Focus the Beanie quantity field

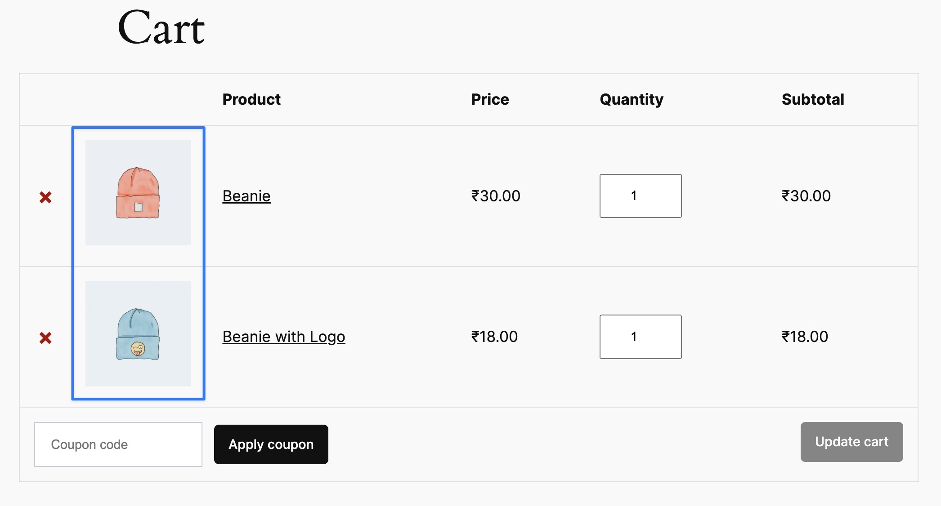point(641,196)
